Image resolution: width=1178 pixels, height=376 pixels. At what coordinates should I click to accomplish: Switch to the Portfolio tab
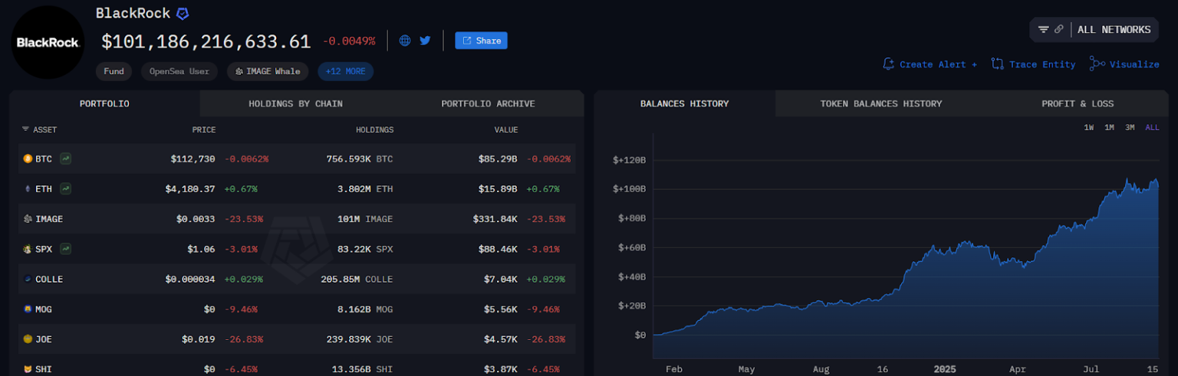coord(104,103)
